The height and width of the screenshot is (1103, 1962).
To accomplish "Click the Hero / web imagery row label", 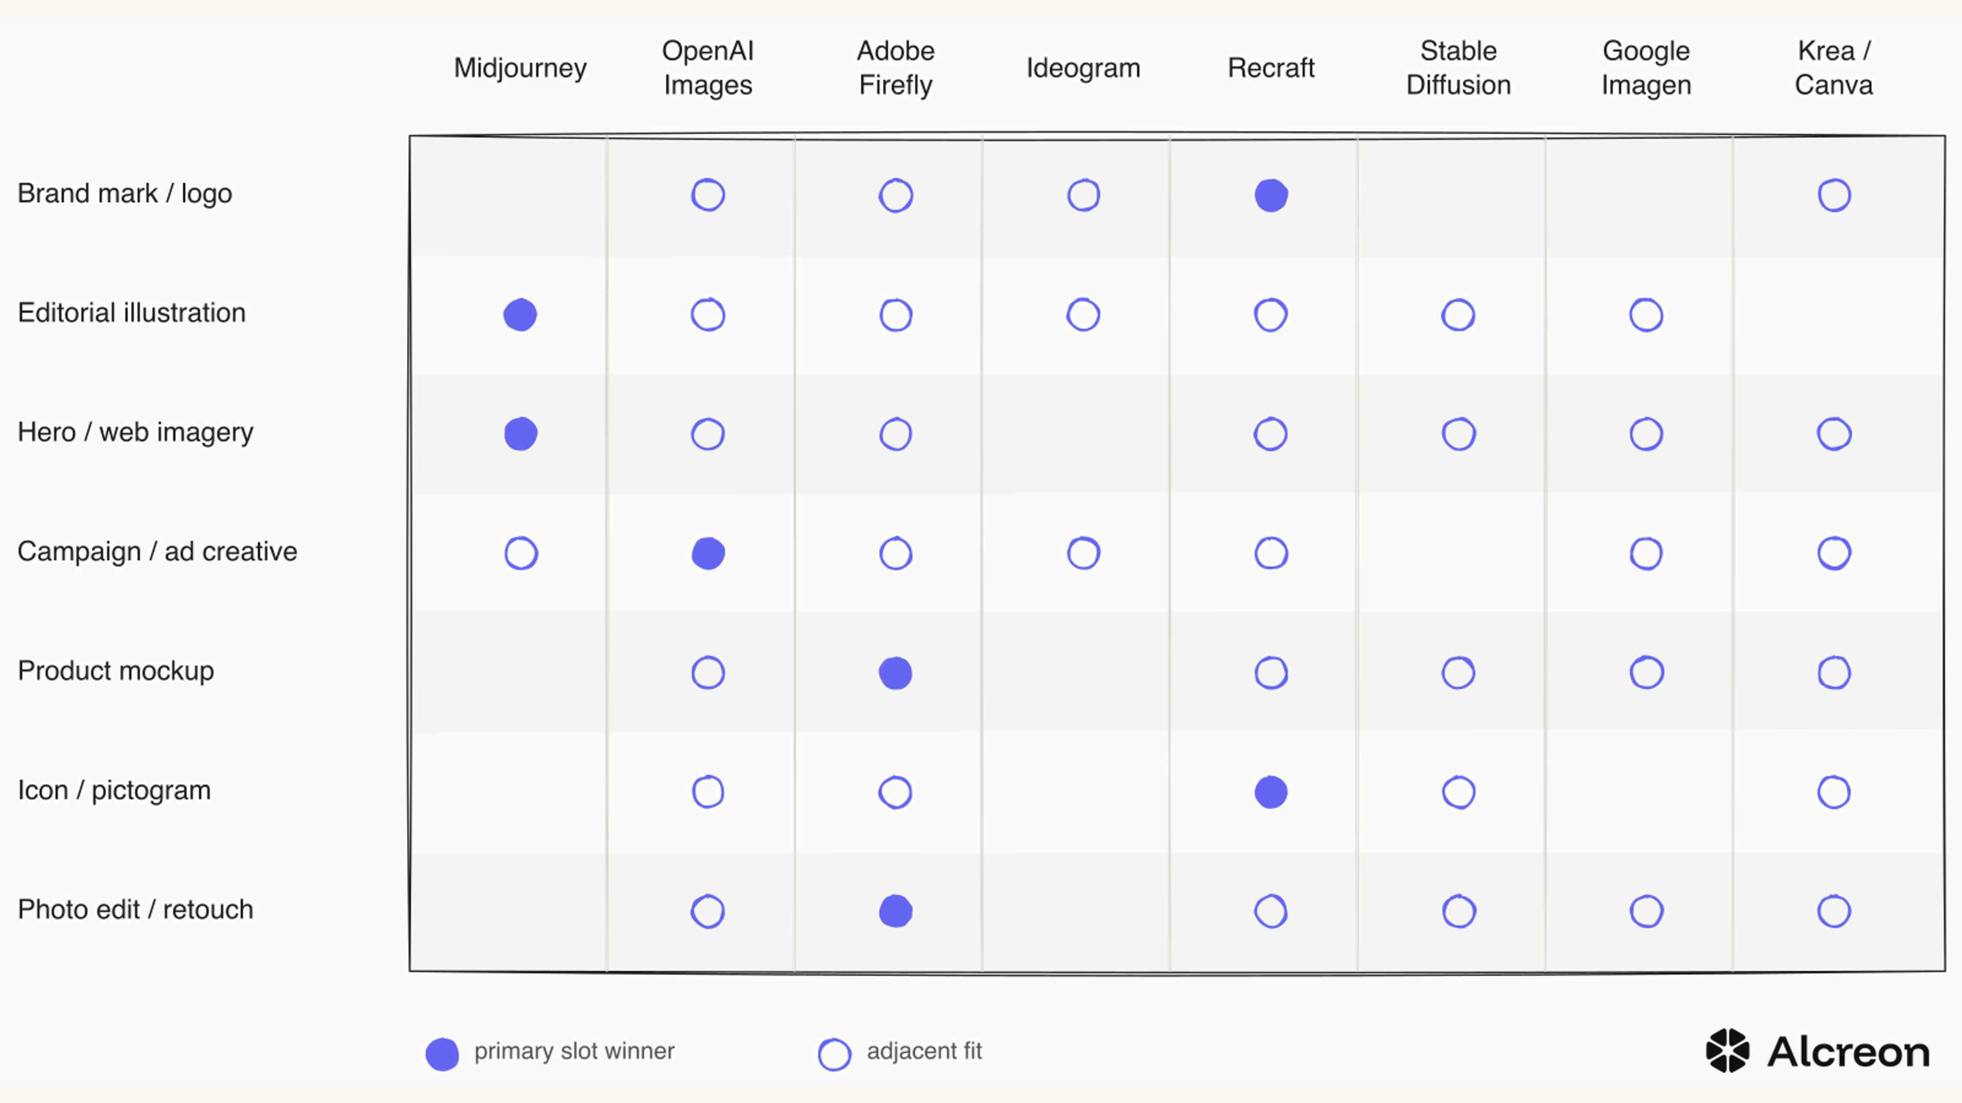I will pyautogui.click(x=135, y=433).
